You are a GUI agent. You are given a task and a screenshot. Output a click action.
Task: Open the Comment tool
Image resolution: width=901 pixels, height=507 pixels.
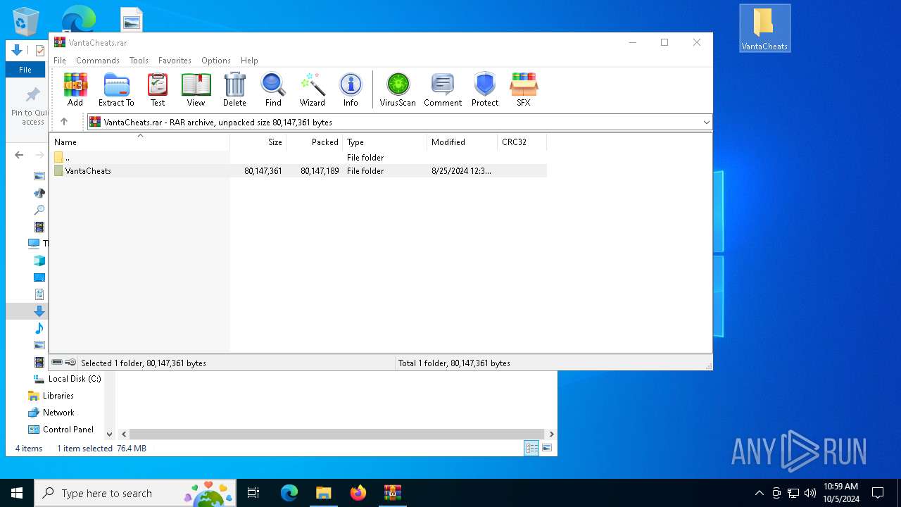(x=443, y=89)
